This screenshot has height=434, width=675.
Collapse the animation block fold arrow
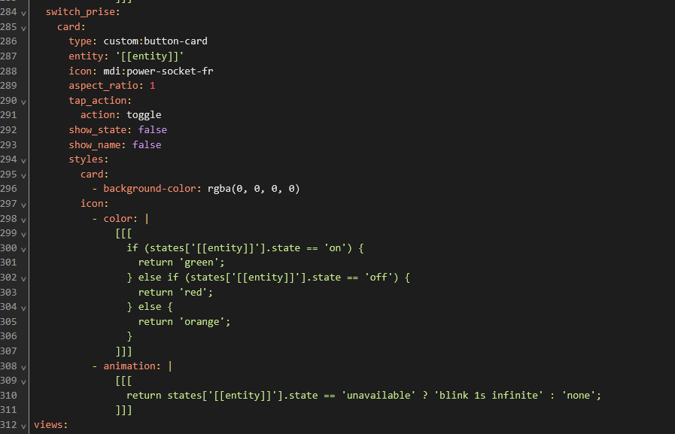tap(25, 366)
